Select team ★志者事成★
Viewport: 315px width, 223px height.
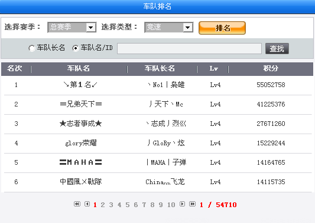coord(80,124)
